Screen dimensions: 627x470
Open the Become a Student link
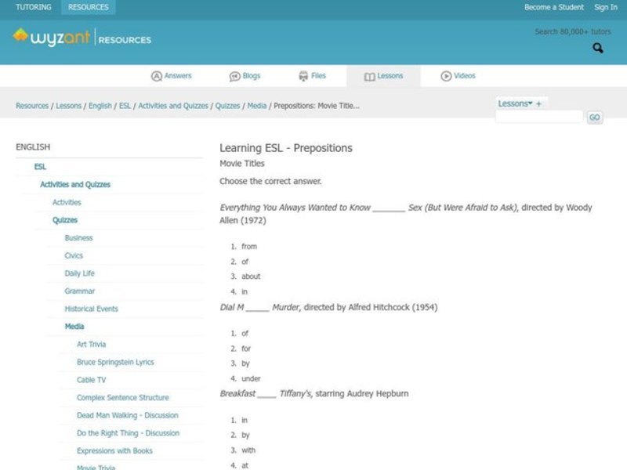point(553,7)
